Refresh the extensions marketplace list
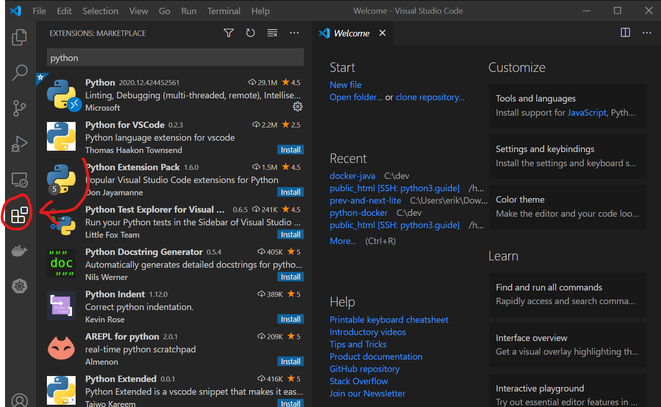Viewport: 661px width, 407px height. tap(250, 32)
